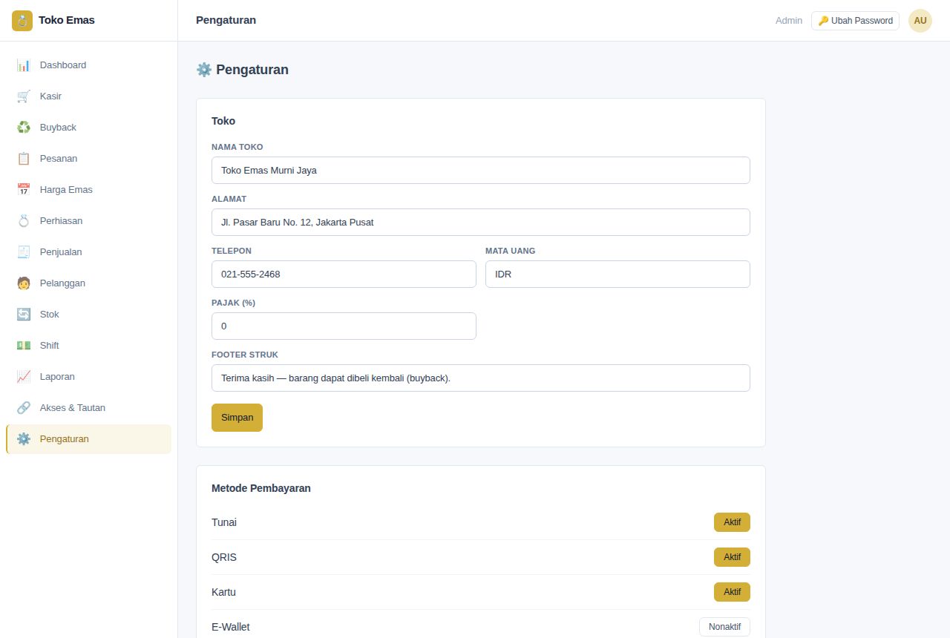950x638 pixels.
Task: Open Harga Emas calendar icon
Action: click(24, 190)
